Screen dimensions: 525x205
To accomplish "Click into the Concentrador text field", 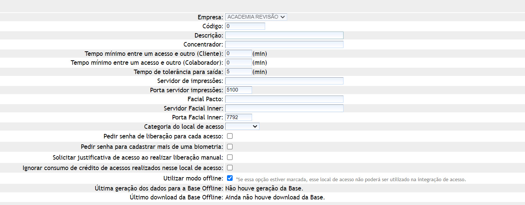I will pyautogui.click(x=284, y=44).
